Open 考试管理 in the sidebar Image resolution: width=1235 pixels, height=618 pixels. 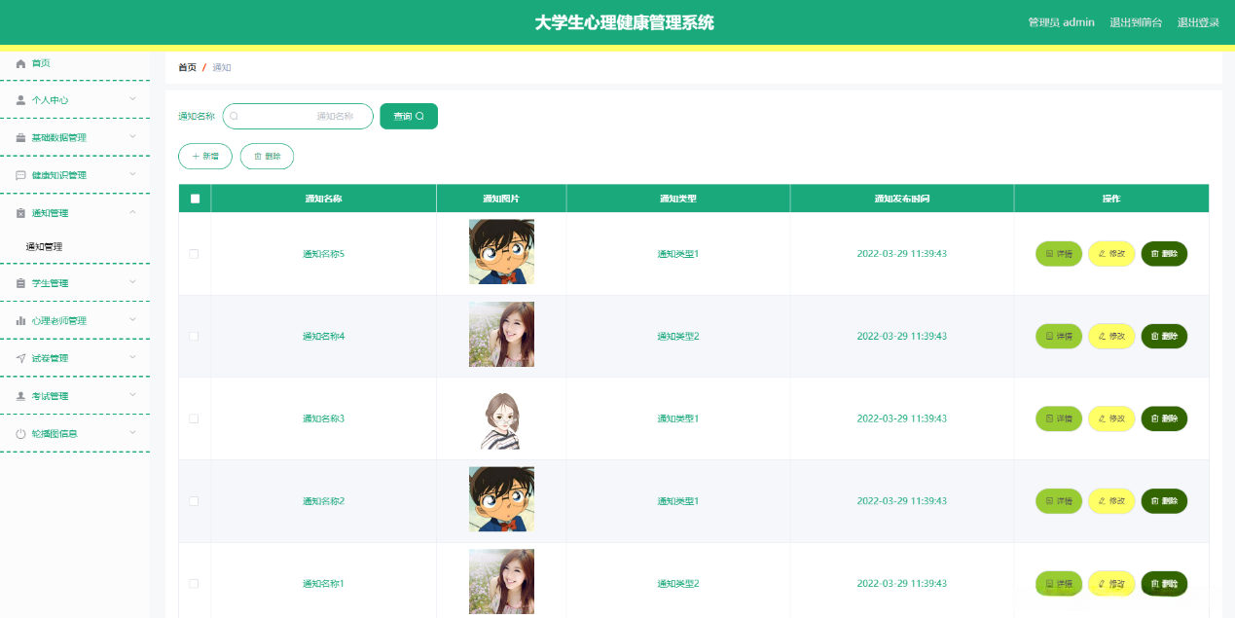click(x=75, y=396)
